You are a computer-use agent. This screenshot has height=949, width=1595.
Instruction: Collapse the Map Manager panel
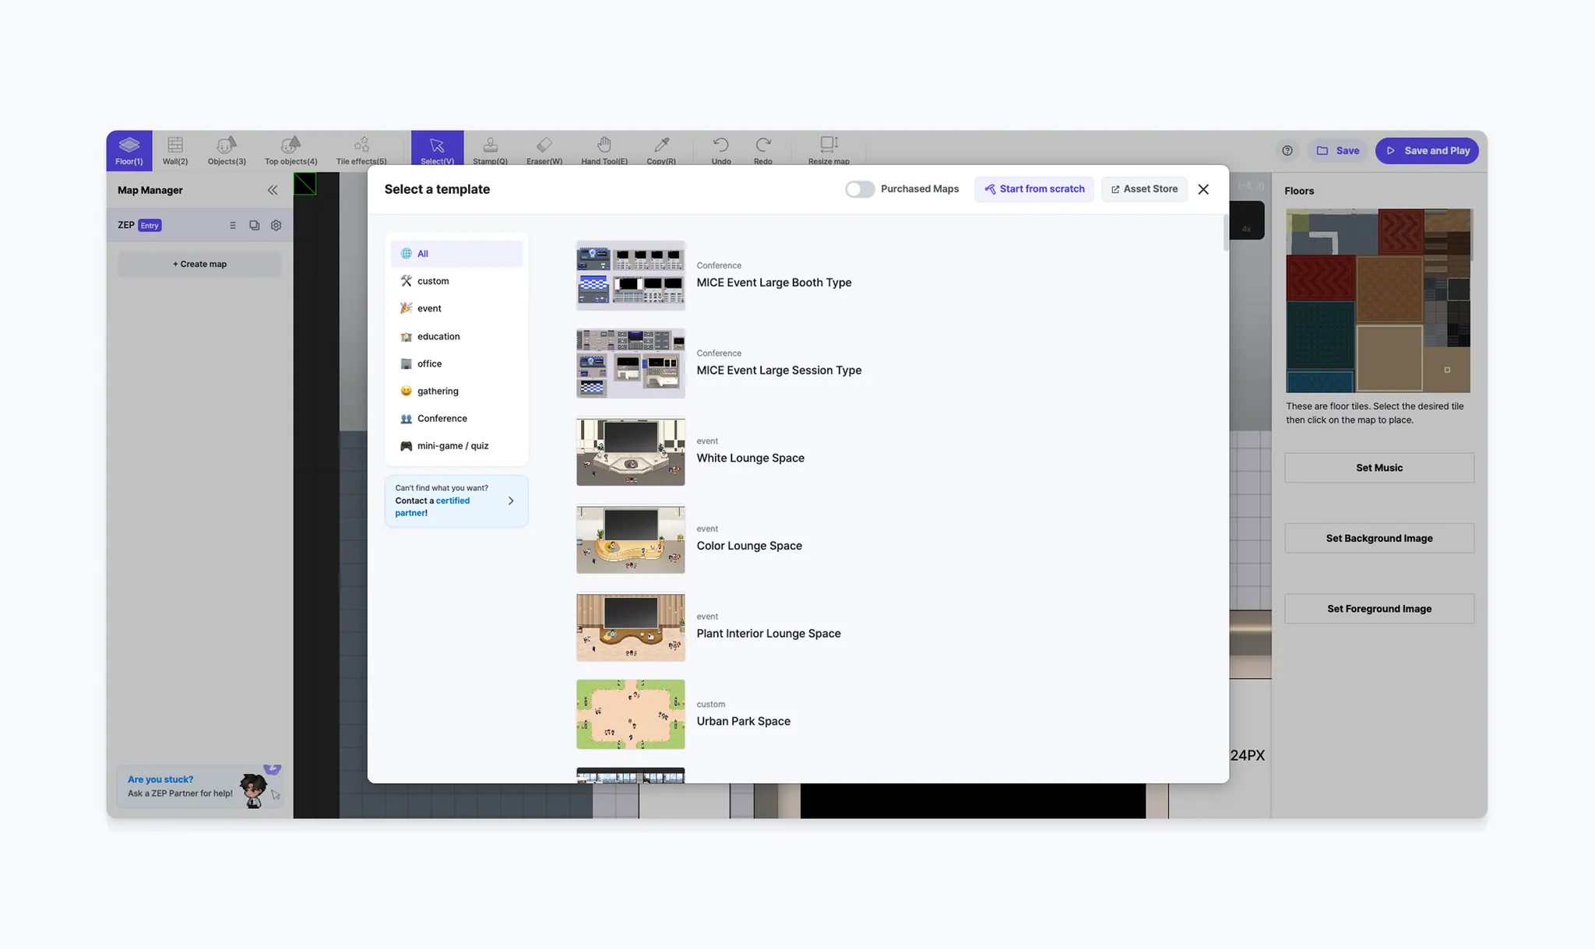click(x=272, y=190)
